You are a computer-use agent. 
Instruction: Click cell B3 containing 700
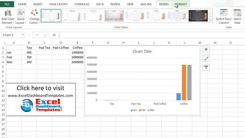point(29,57)
